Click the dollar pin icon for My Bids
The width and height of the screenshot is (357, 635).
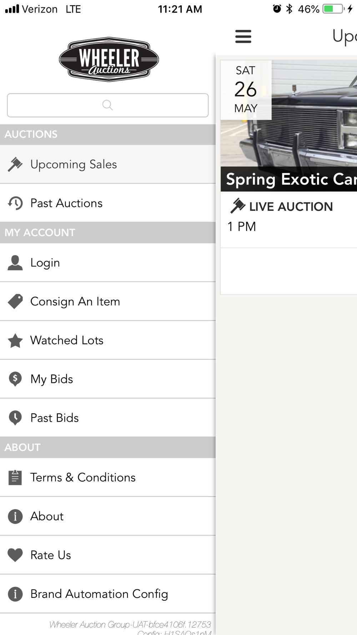point(15,379)
